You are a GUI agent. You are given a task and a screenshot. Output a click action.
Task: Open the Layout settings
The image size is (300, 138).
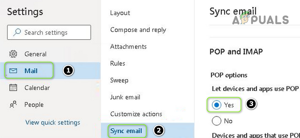coord(120,13)
